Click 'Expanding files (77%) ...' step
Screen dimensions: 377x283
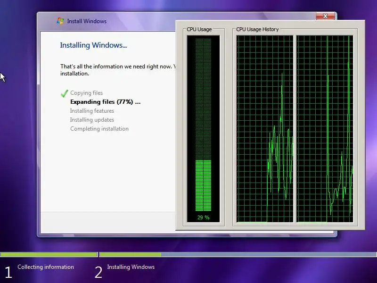click(105, 102)
